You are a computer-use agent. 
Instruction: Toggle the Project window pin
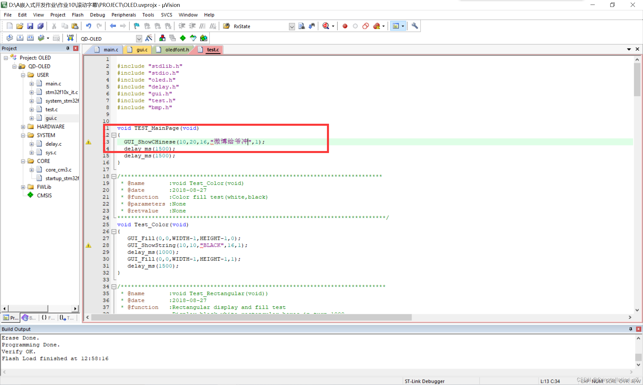pos(68,48)
